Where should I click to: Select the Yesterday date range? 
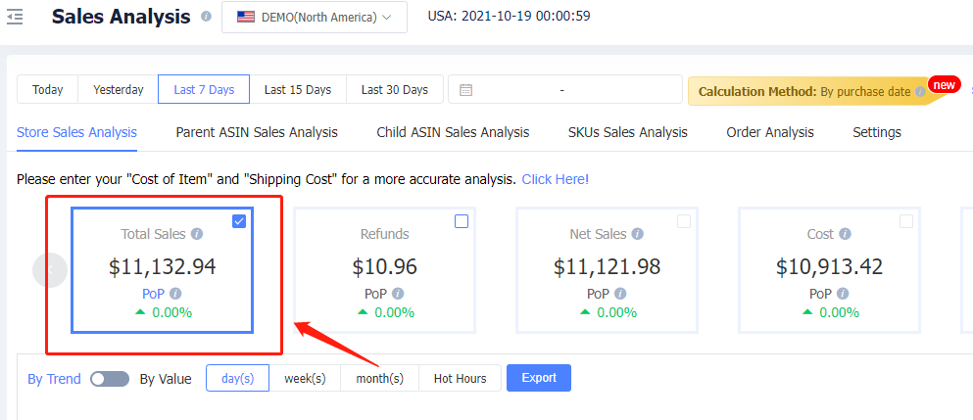click(118, 89)
